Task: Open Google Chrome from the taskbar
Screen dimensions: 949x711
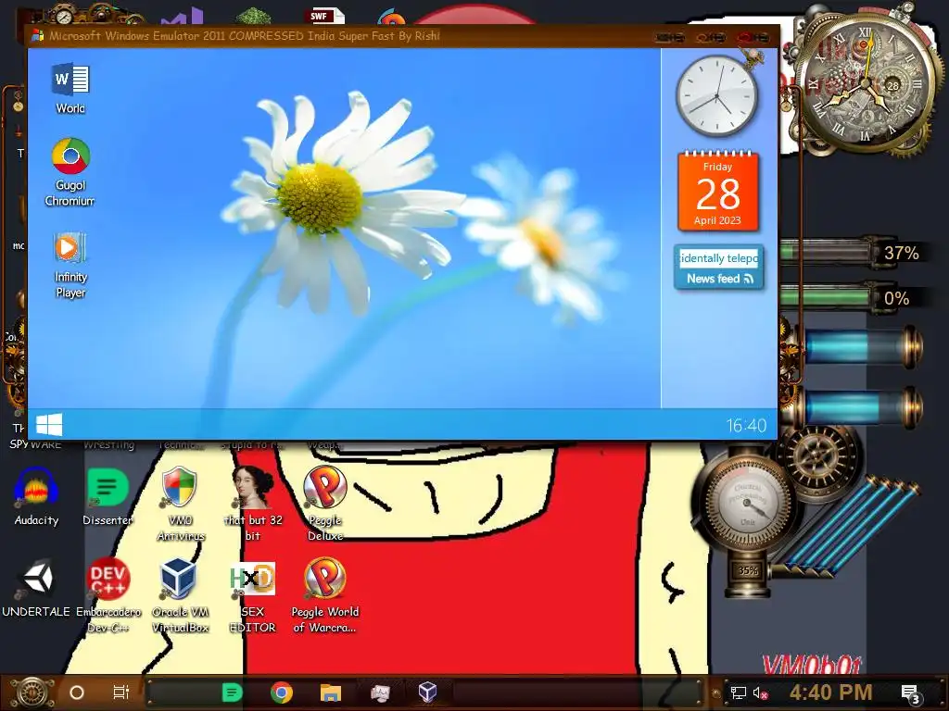Action: point(282,692)
